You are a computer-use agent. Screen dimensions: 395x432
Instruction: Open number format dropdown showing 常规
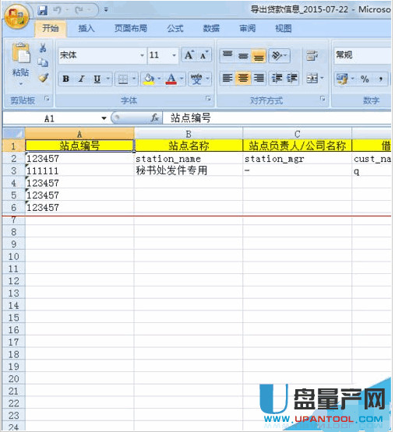click(362, 55)
